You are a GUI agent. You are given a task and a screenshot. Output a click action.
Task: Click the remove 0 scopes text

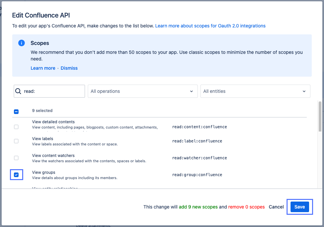(246, 207)
